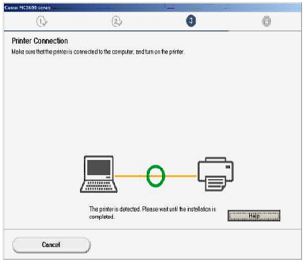This screenshot has height=263, width=306.
Task: Click the Cancel button
Action: [x=52, y=244]
